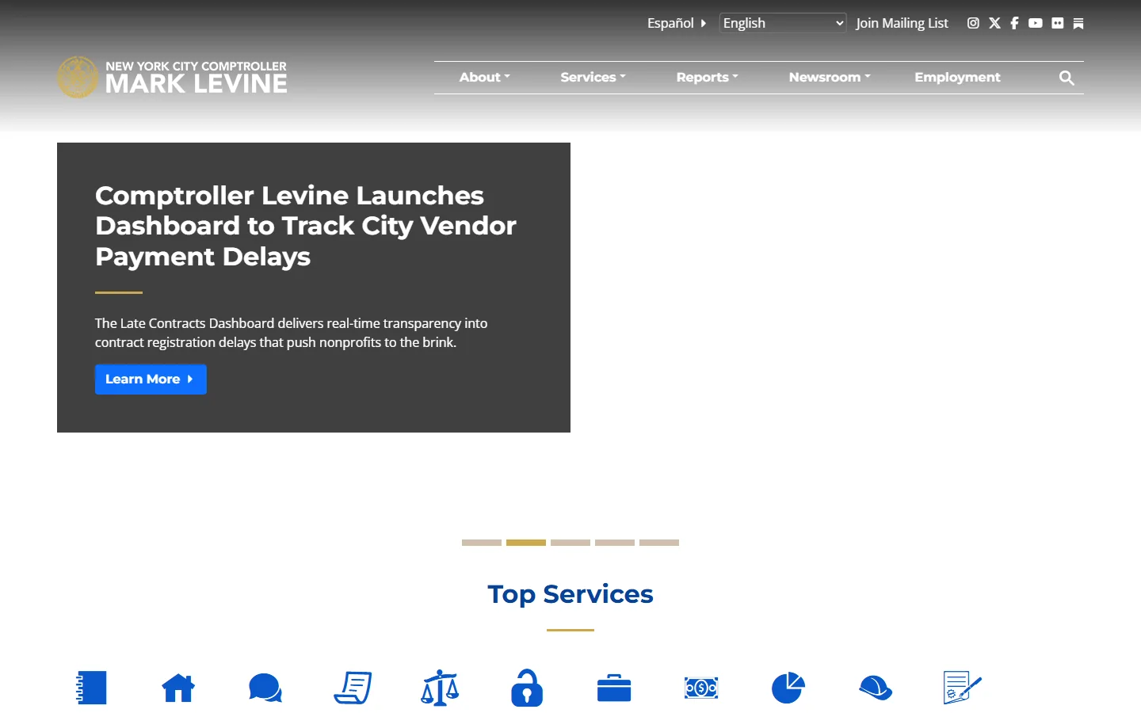
Task: Click the speech bubbles service icon
Action: tap(265, 688)
